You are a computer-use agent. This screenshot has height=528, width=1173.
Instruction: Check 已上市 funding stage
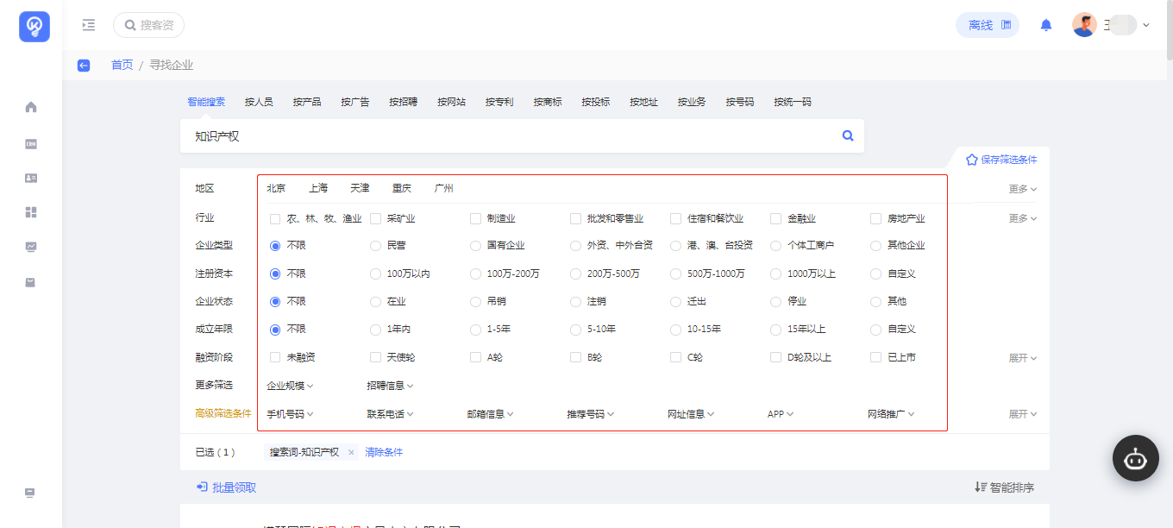point(875,357)
